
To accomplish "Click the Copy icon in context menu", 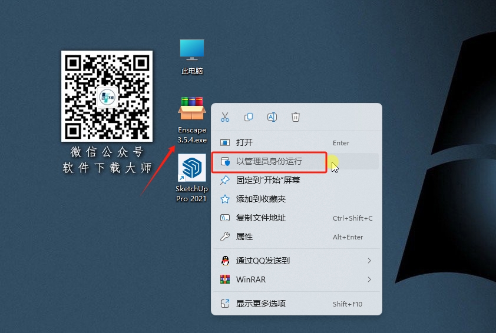I will [x=249, y=117].
